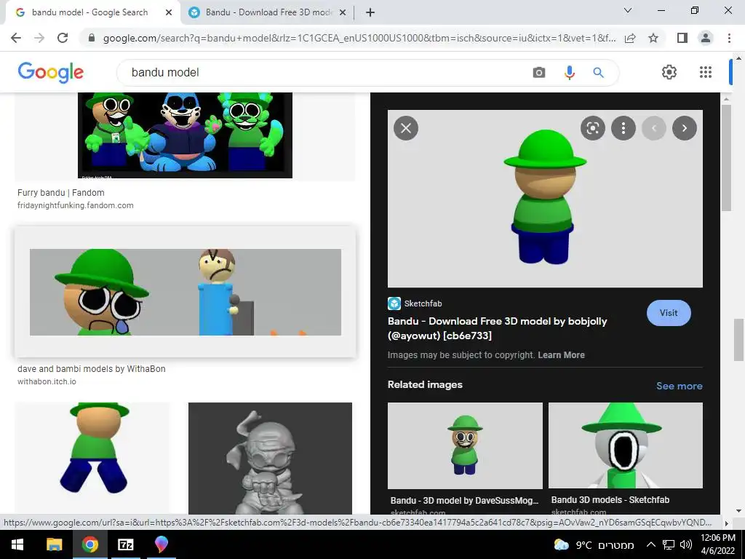Open the preview image more options

pyautogui.click(x=623, y=128)
